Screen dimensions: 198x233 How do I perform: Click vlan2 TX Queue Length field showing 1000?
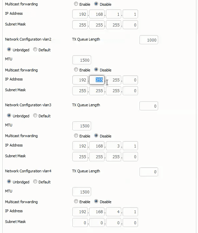[x=149, y=40]
